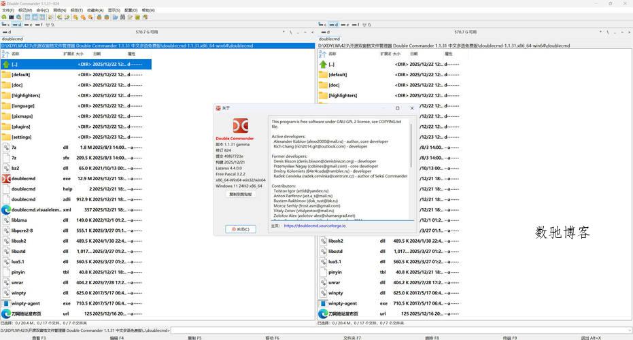Click 查看 F3 function button
The width and height of the screenshot is (633, 340).
pos(39,337)
